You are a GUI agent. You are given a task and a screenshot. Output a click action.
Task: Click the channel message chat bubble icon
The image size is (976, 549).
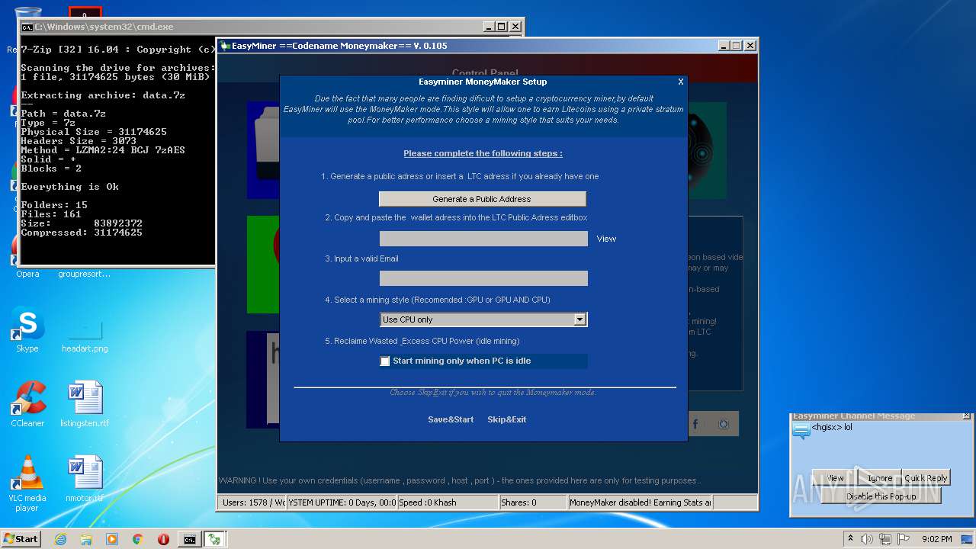801,432
